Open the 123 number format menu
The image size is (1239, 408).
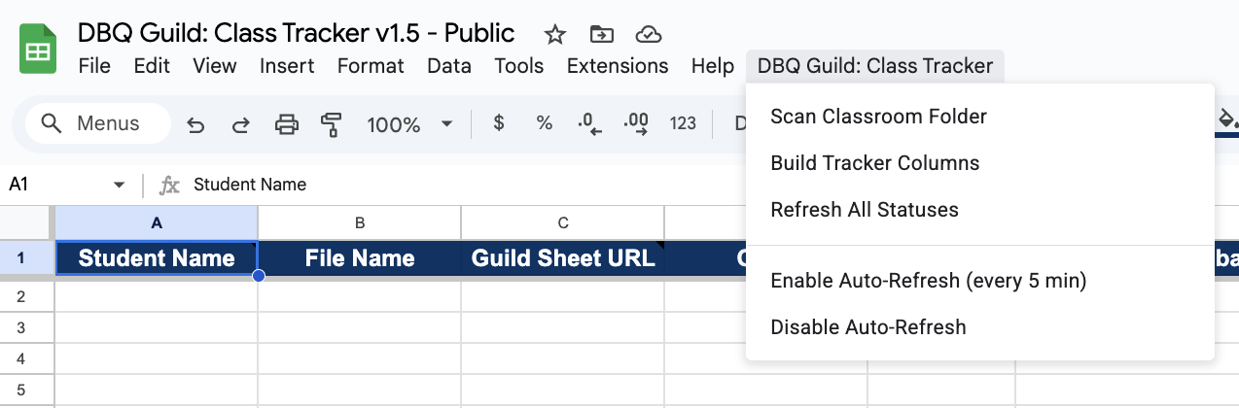tap(683, 123)
